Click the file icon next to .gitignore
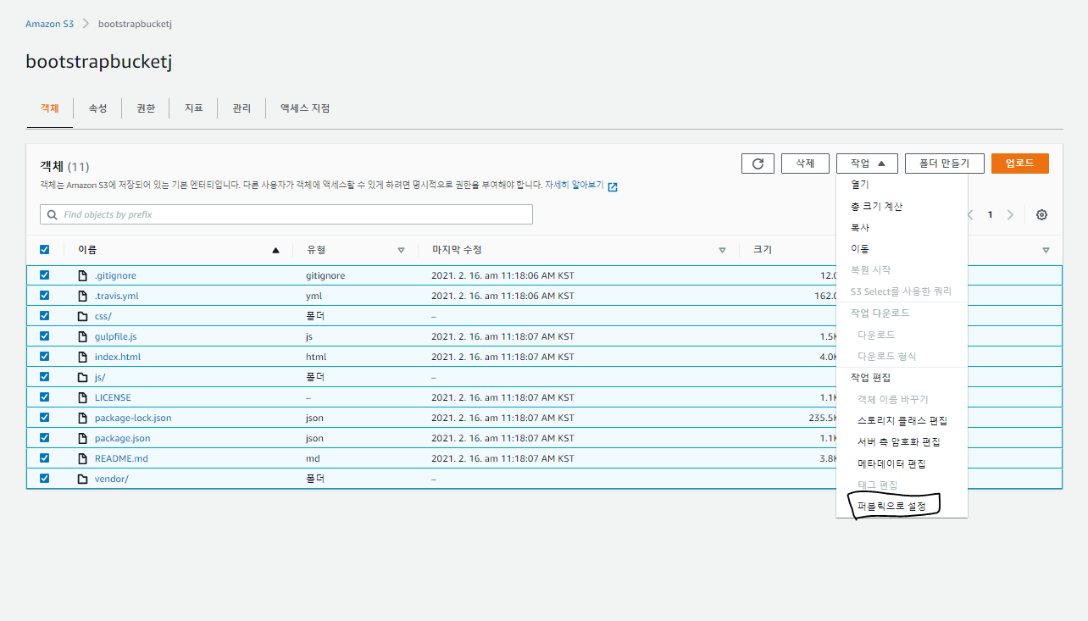 click(x=82, y=275)
